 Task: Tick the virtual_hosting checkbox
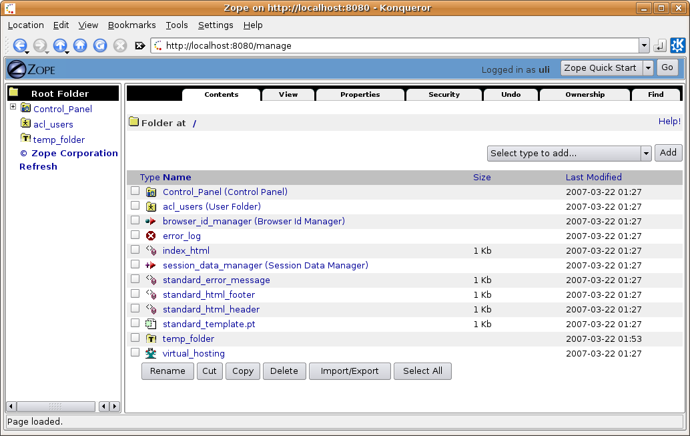point(135,353)
